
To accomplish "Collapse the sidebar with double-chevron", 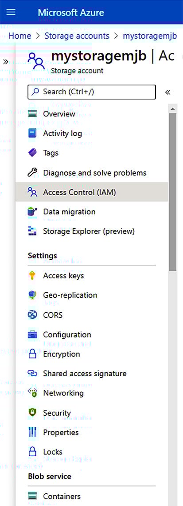I will (167, 92).
